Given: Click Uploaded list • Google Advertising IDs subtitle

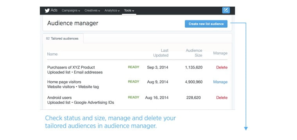Looking at the screenshot, I should pyautogui.click(x=81, y=103).
